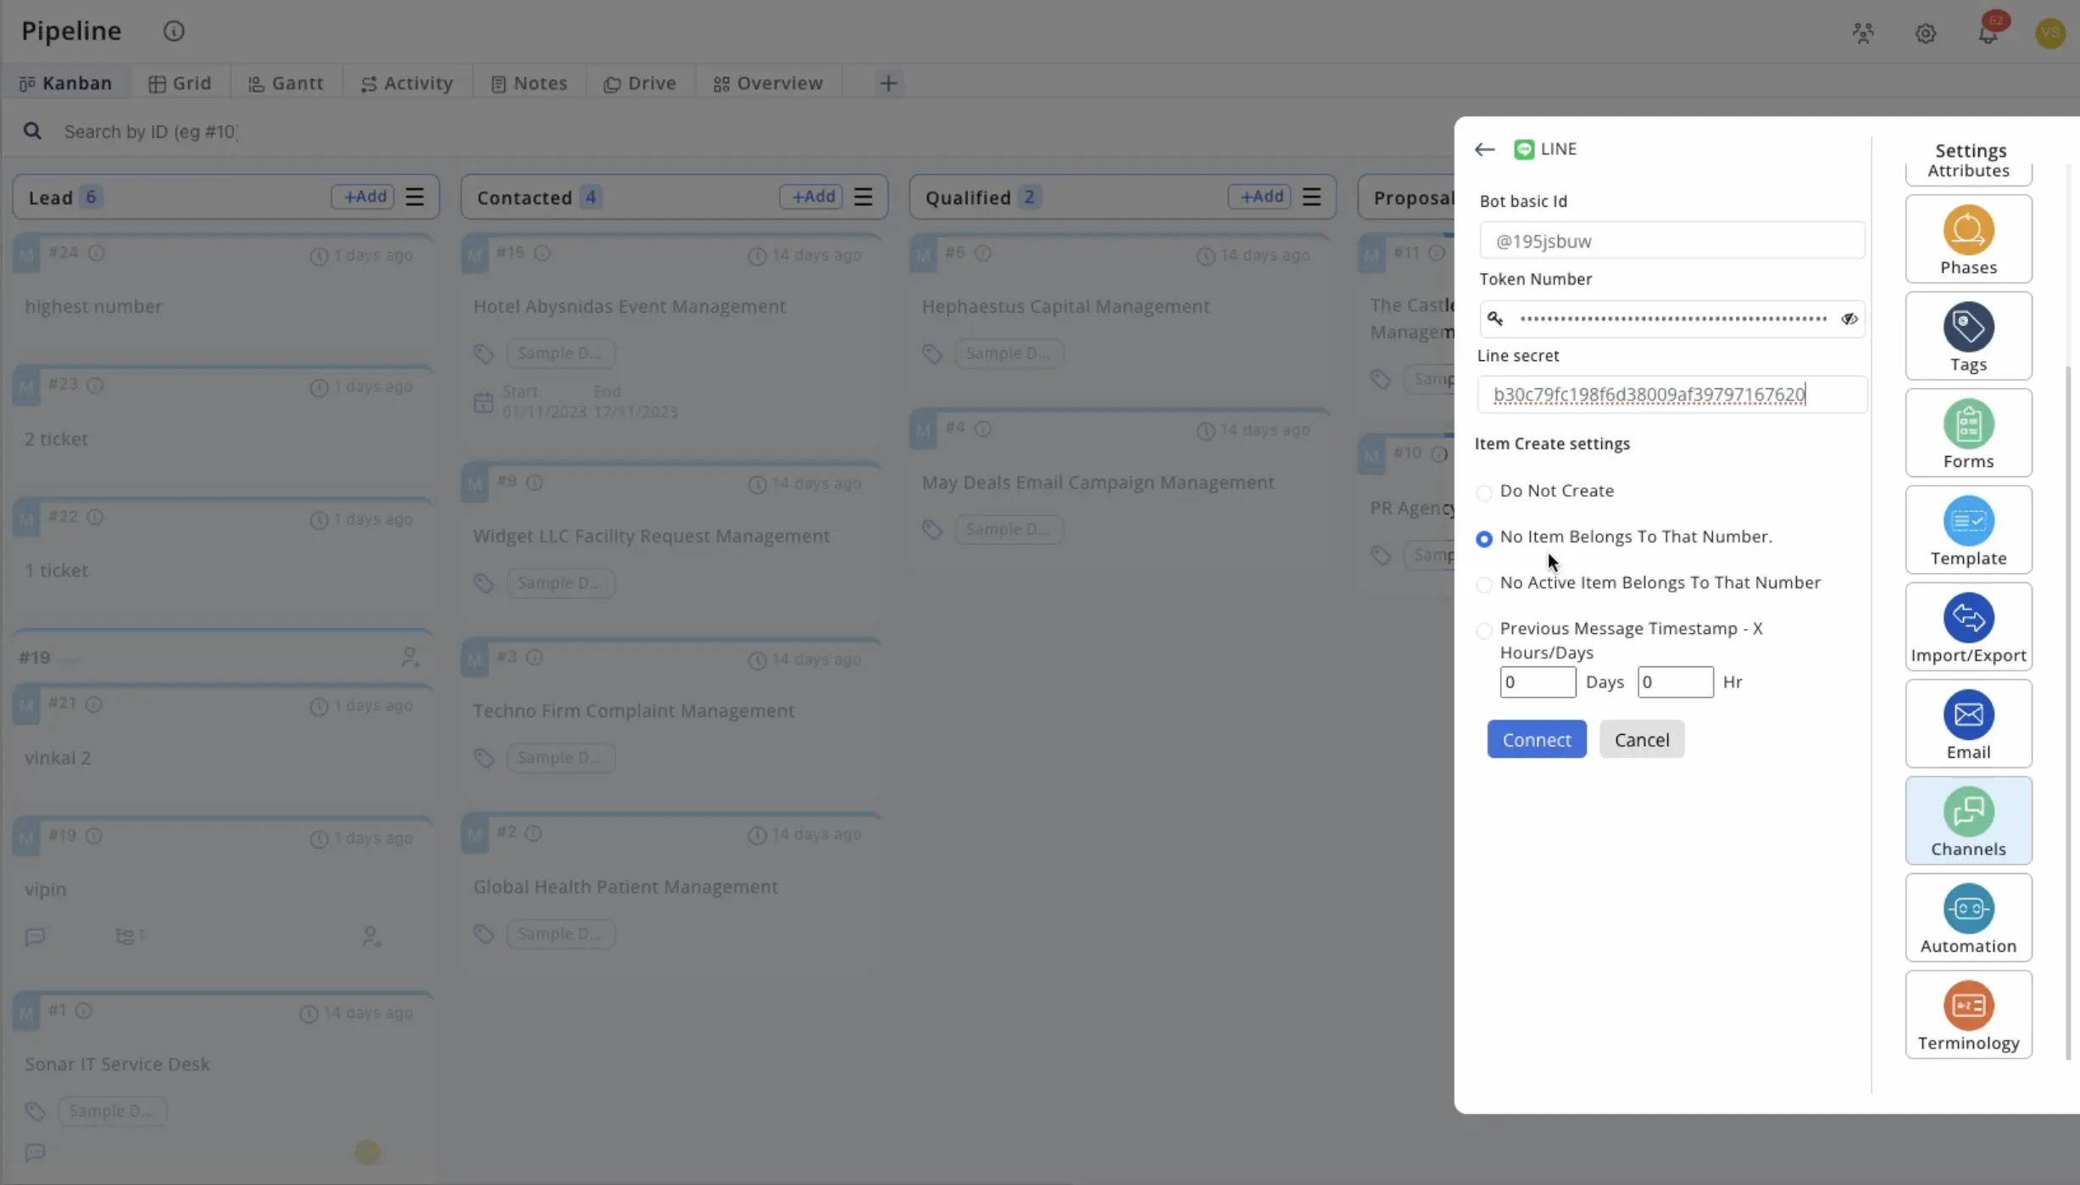Image resolution: width=2080 pixels, height=1185 pixels.
Task: Click +Add in the Qualified column
Action: coord(1260,197)
